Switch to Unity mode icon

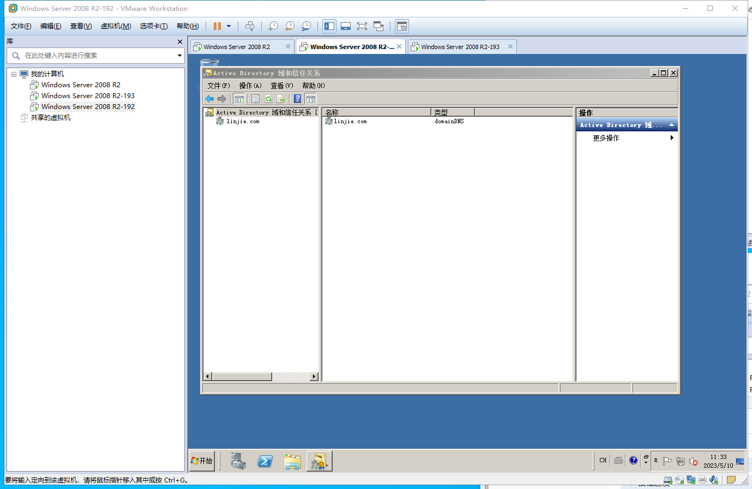pyautogui.click(x=378, y=26)
